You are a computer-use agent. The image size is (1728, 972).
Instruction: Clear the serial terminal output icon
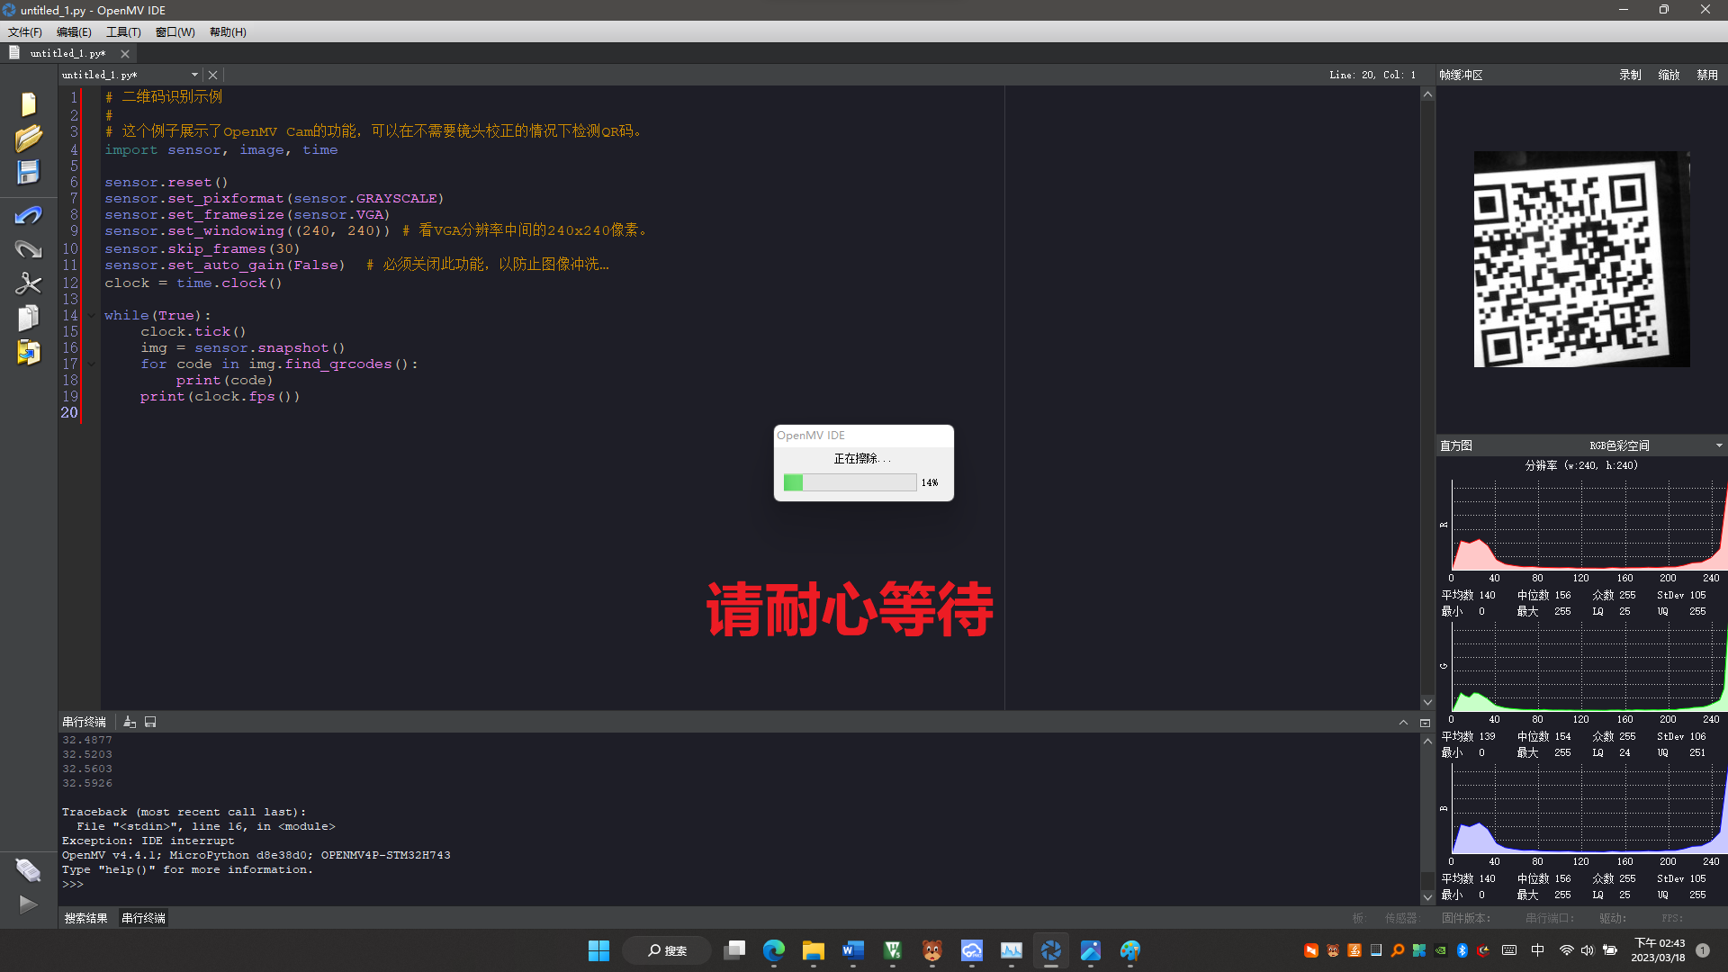[x=130, y=722]
